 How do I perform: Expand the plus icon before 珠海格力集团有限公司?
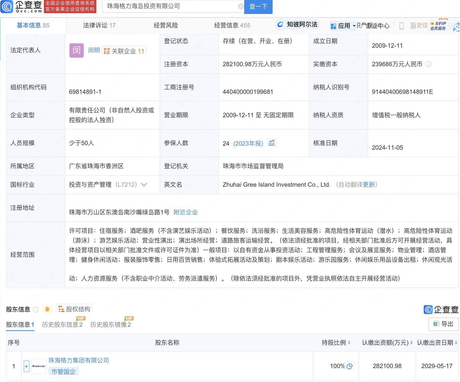26,366
